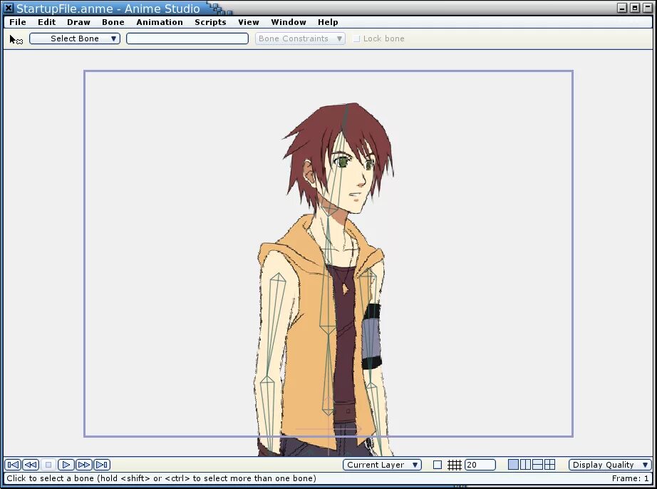
Task: Toggle the checkbox beside the grid icon
Action: pos(438,465)
